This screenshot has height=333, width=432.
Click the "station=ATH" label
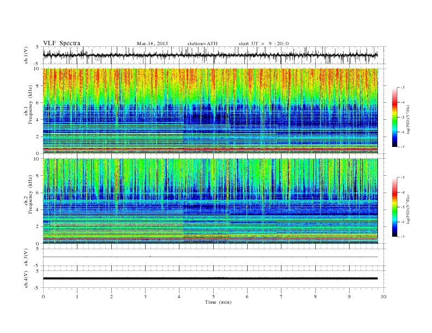tap(202, 44)
